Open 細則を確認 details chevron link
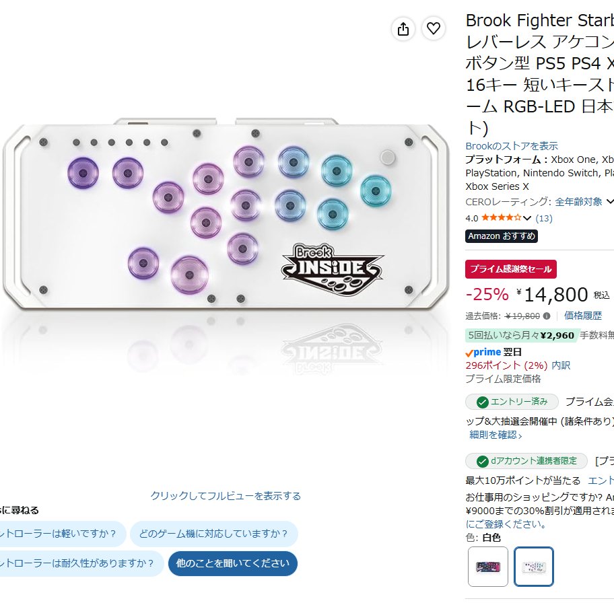This screenshot has width=614, height=605. (496, 435)
